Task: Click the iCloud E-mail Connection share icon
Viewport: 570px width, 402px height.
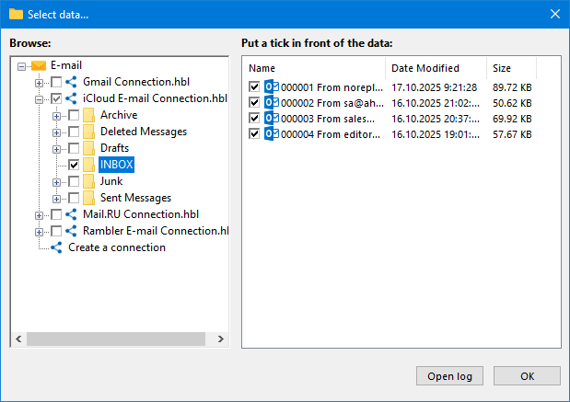Action: (x=71, y=98)
